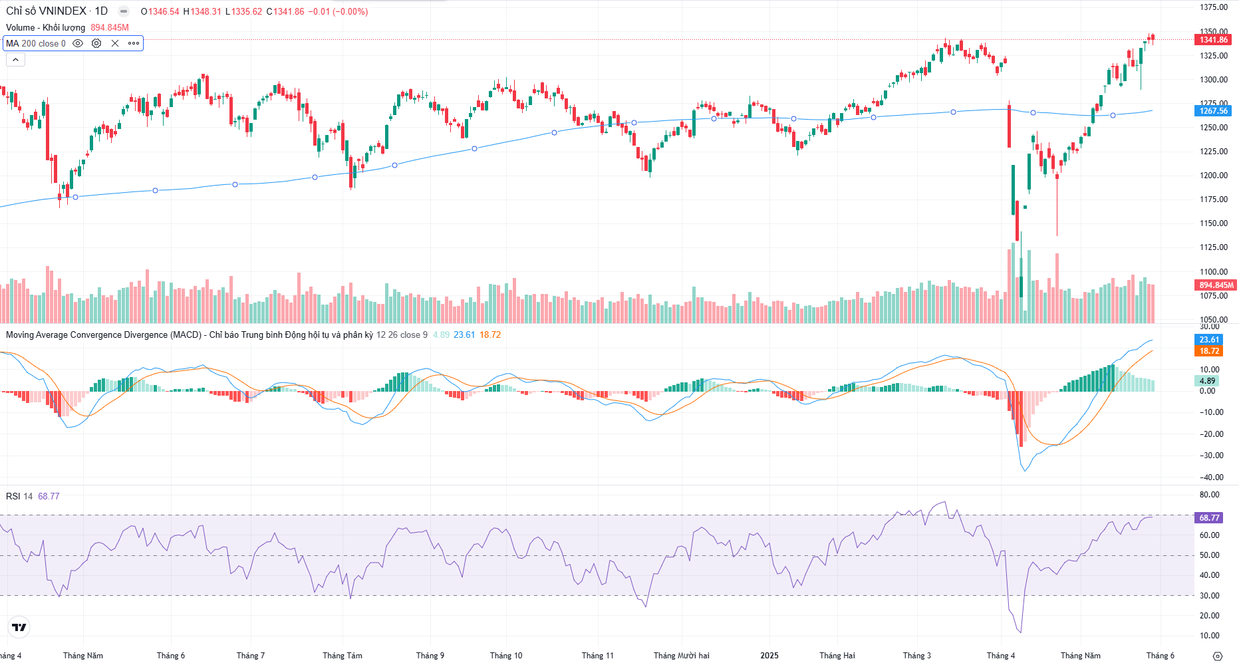Click 1225.00 on the price scale
This screenshot has width=1239, height=665.
click(1214, 152)
